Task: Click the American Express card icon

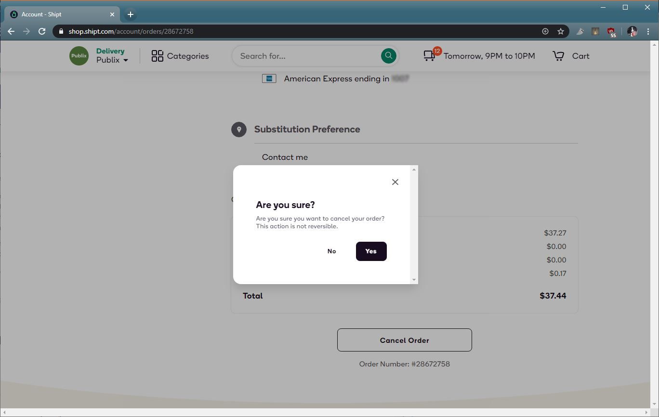Action: (269, 78)
